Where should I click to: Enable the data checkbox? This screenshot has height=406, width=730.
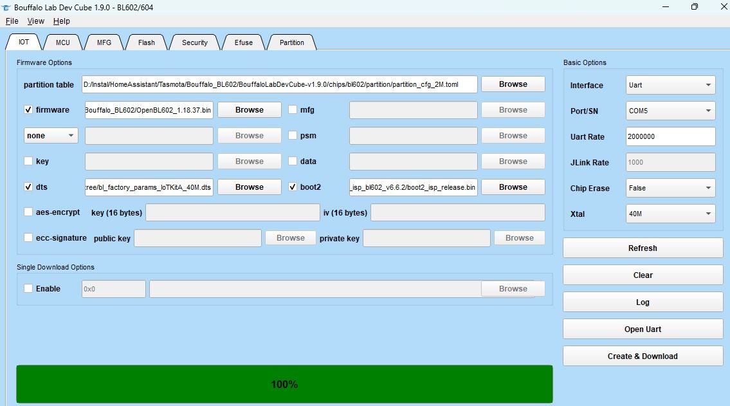click(x=293, y=161)
